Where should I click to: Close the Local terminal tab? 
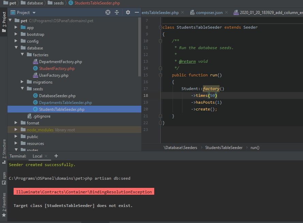pyautogui.click(x=46, y=156)
